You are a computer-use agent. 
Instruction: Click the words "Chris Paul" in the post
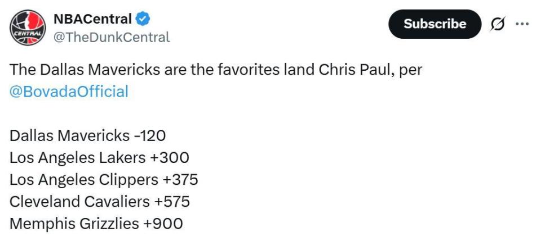pos(350,71)
